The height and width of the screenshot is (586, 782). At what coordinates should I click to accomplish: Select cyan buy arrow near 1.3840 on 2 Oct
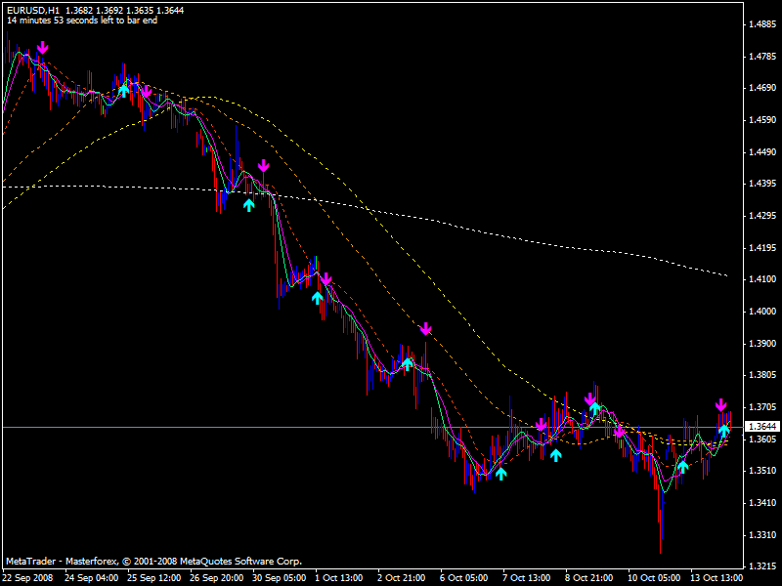tap(408, 364)
